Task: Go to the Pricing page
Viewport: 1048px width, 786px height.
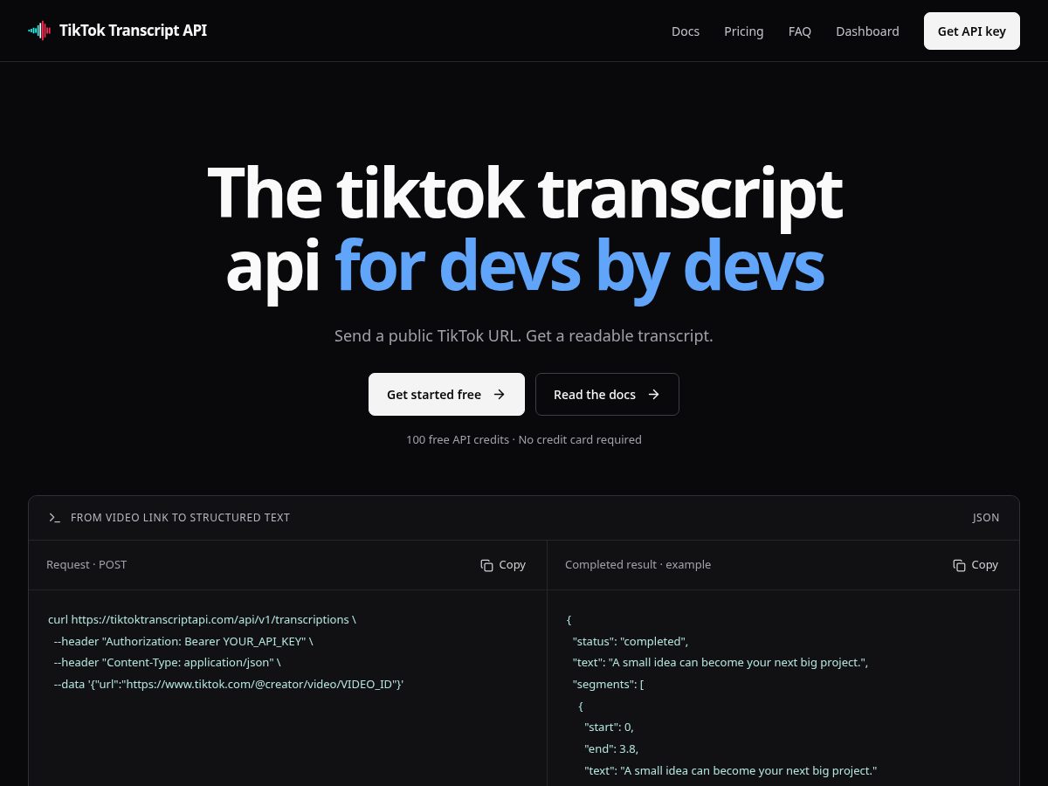Action: tap(744, 31)
